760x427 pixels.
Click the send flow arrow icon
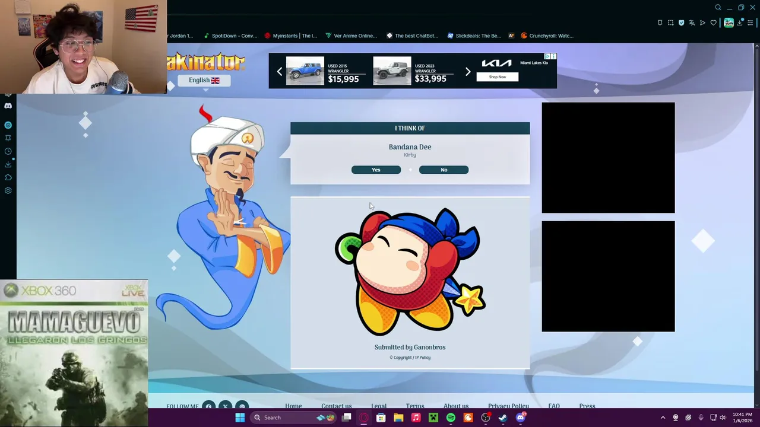[702, 23]
